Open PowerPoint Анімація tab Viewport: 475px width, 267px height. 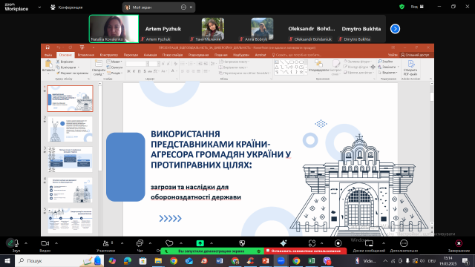point(150,55)
